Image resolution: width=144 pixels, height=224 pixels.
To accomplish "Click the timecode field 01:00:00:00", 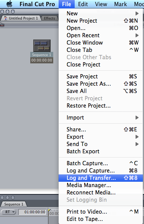I will (x=33, y=212).
